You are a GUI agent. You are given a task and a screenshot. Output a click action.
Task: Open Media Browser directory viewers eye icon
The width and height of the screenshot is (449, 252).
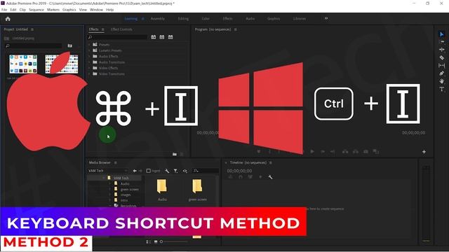(x=185, y=171)
